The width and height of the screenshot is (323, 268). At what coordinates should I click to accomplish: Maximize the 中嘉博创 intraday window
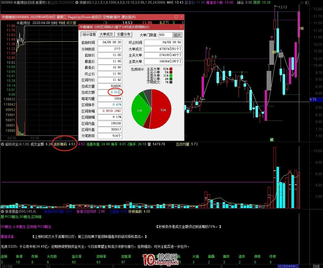[176, 17]
